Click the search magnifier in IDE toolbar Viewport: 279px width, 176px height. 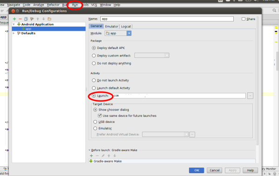274,10
